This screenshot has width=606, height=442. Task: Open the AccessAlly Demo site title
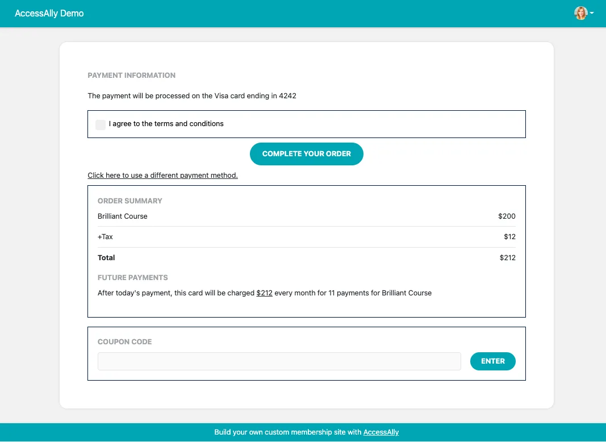pos(49,13)
